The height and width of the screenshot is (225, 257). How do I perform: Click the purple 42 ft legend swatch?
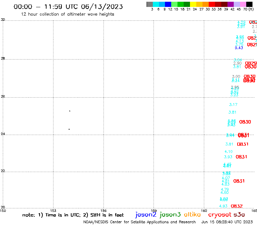tap(231, 4)
